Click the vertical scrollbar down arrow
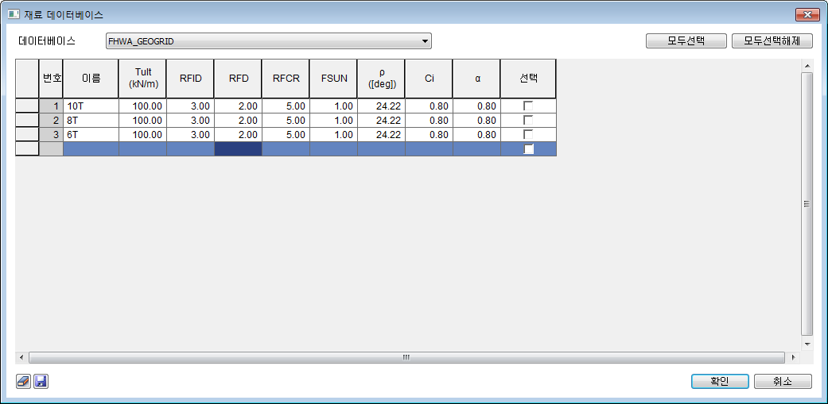The image size is (828, 404). [807, 344]
